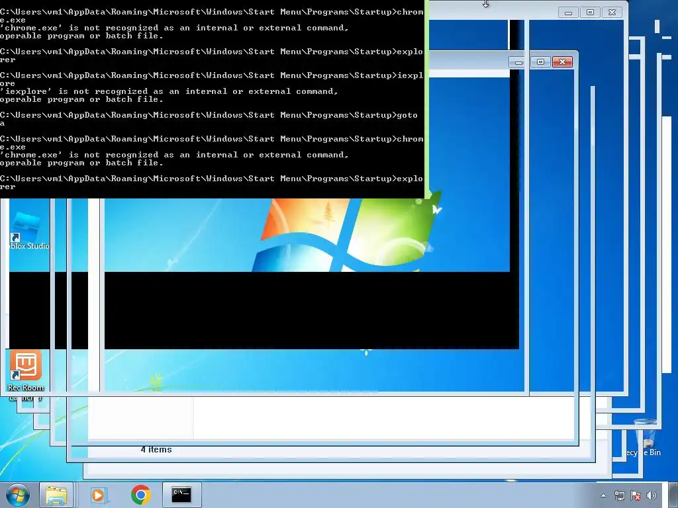
Task: Launch Windows Media Player from the taskbar
Action: 99,495
